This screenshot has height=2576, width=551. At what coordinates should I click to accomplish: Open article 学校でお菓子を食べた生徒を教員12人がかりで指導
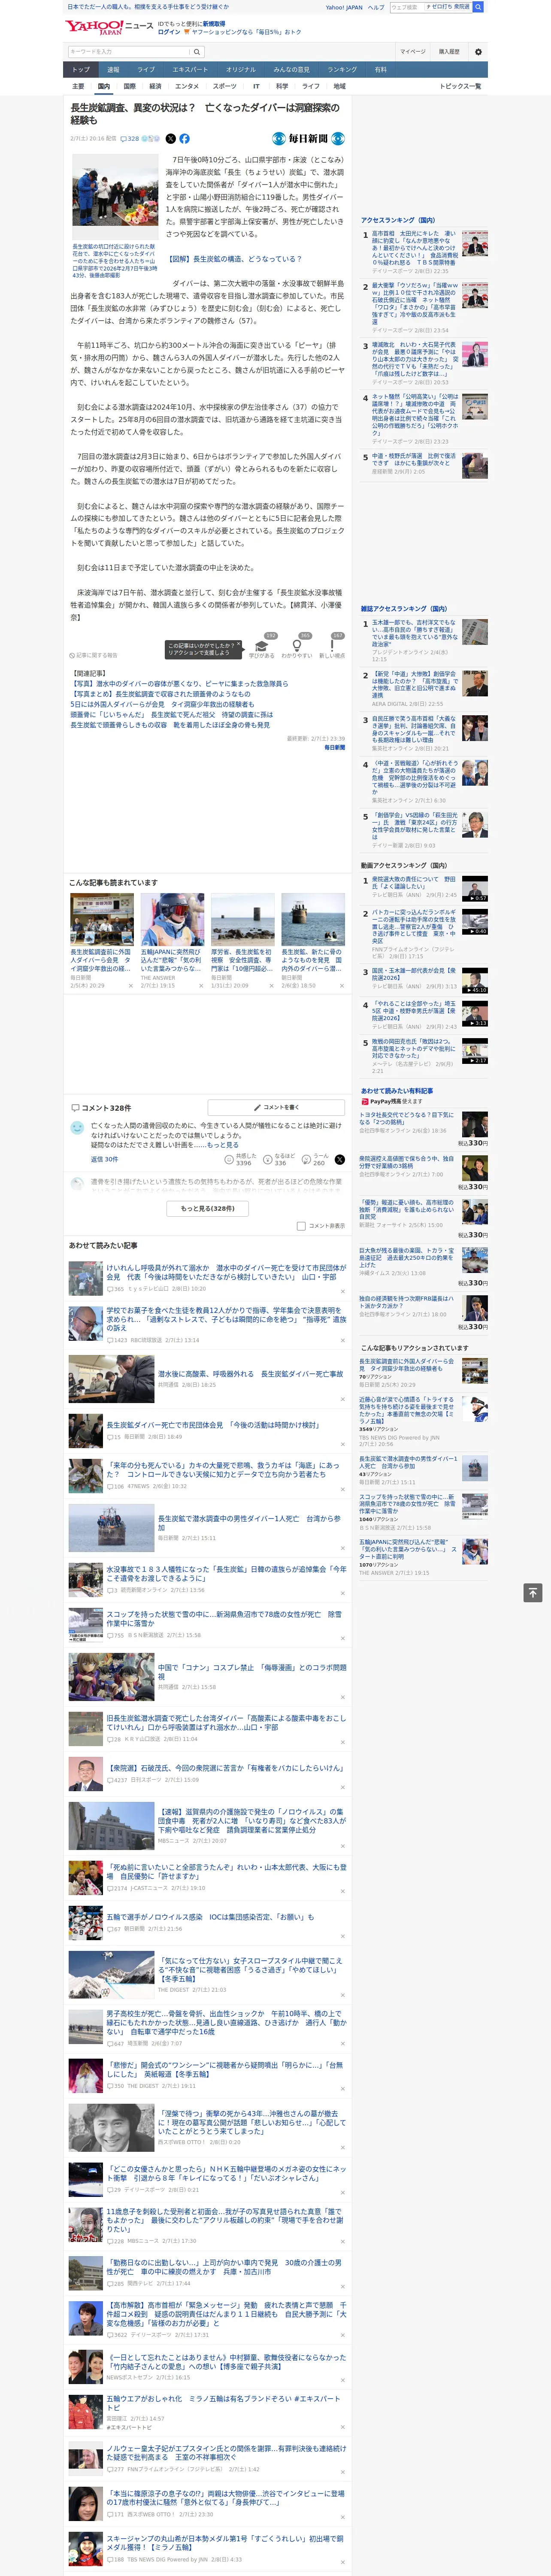226,1318
